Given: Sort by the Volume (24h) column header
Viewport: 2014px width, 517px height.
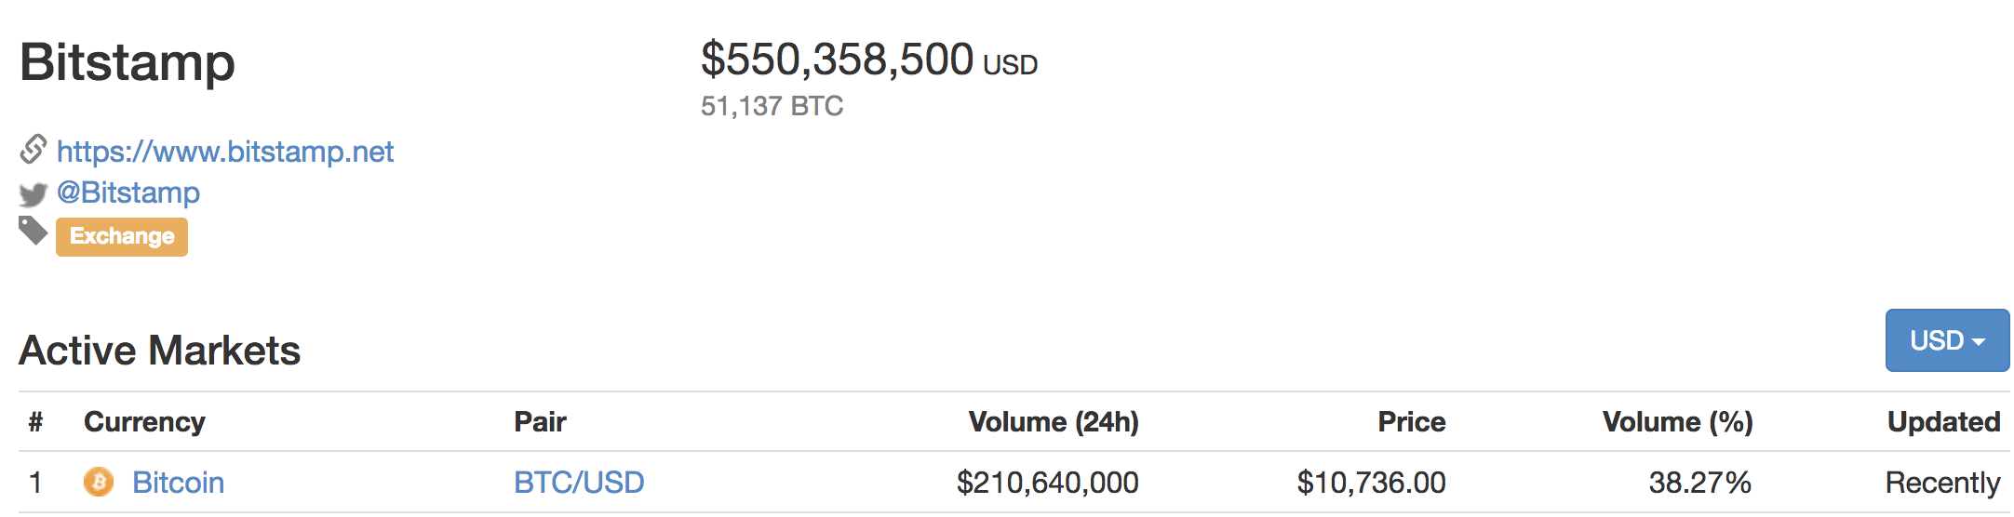Looking at the screenshot, I should point(1053,422).
